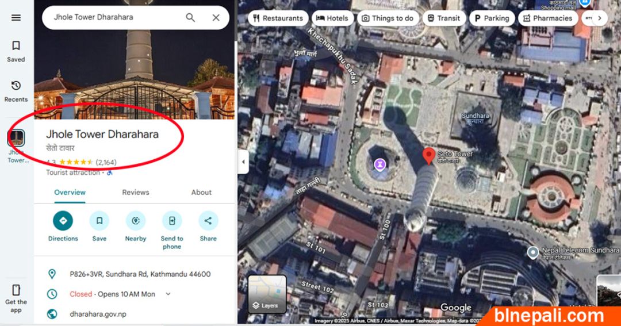
Task: Click the Nearby round icon button
Action: [x=136, y=221]
